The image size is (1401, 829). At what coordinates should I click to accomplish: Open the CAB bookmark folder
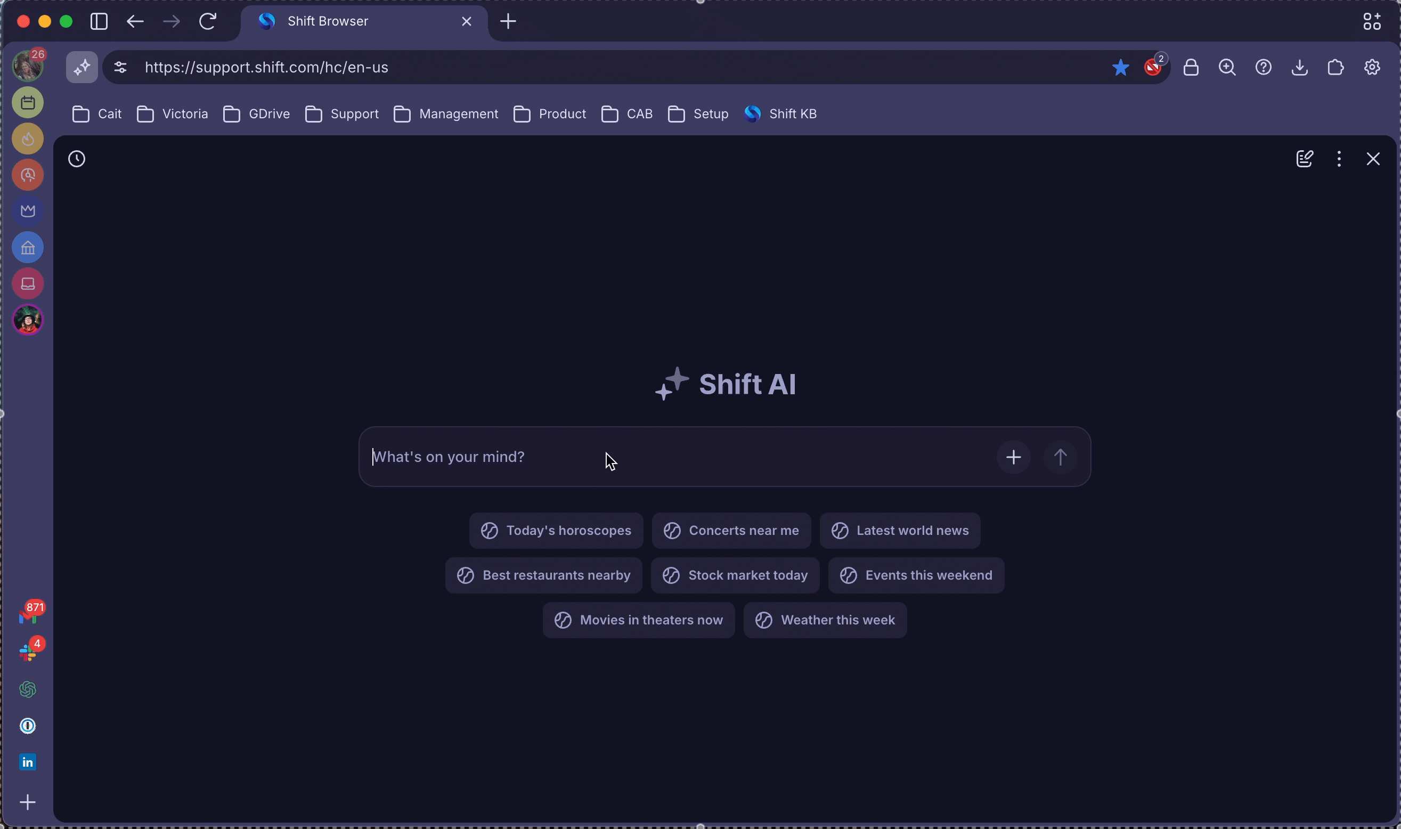(627, 114)
